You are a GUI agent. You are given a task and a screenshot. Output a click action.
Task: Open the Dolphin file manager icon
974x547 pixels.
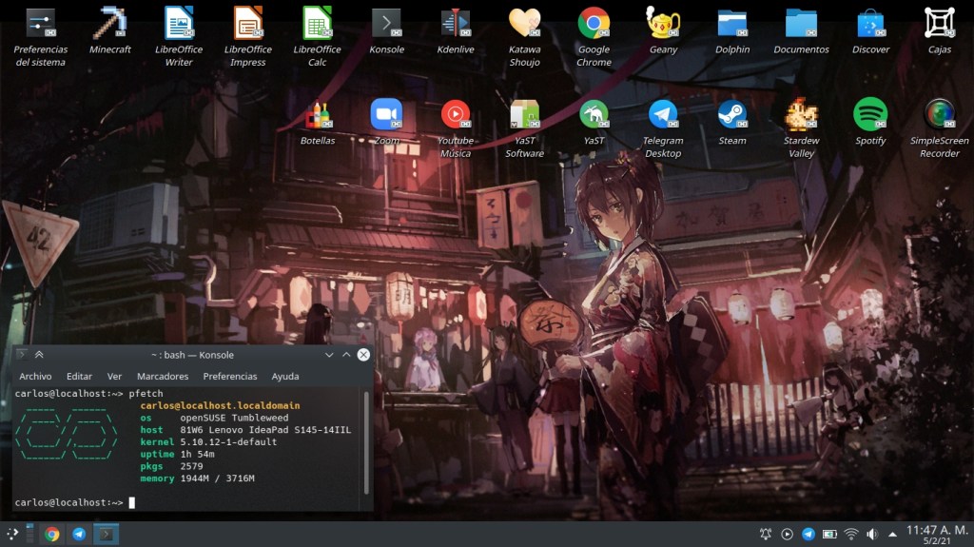[x=731, y=23]
